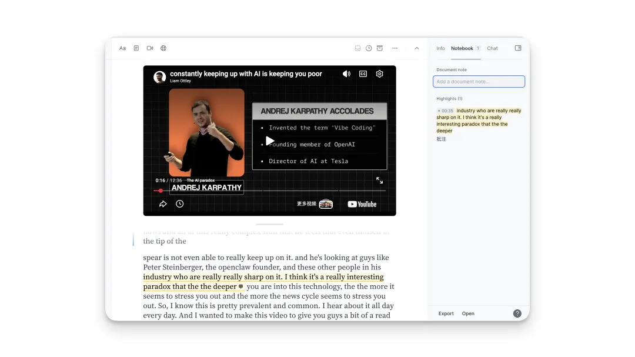Screen dimensions: 635x357
Task: Click the Export button
Action: 446,313
